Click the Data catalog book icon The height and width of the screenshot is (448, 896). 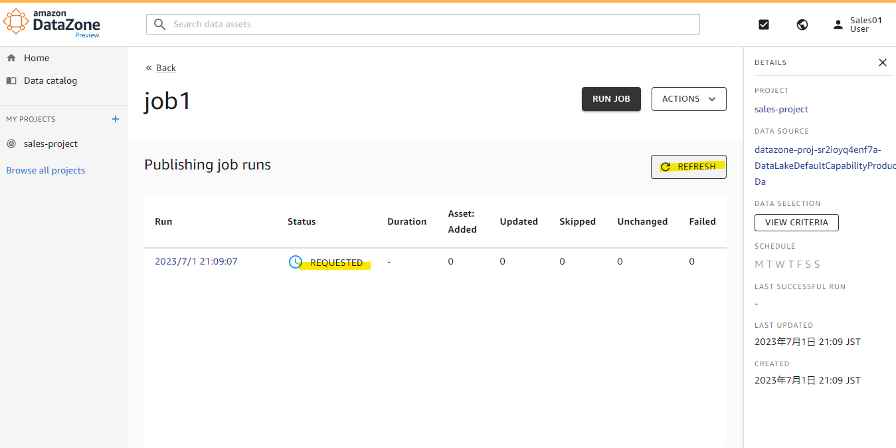(11, 80)
